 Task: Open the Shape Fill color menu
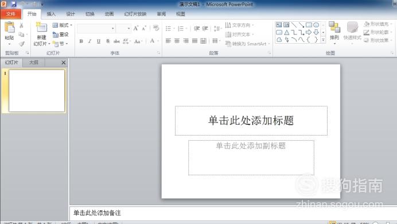coord(377,24)
